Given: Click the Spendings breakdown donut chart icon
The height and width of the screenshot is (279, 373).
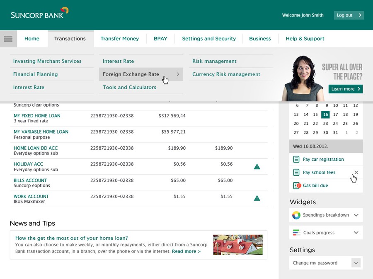Looking at the screenshot, I should coord(296,215).
